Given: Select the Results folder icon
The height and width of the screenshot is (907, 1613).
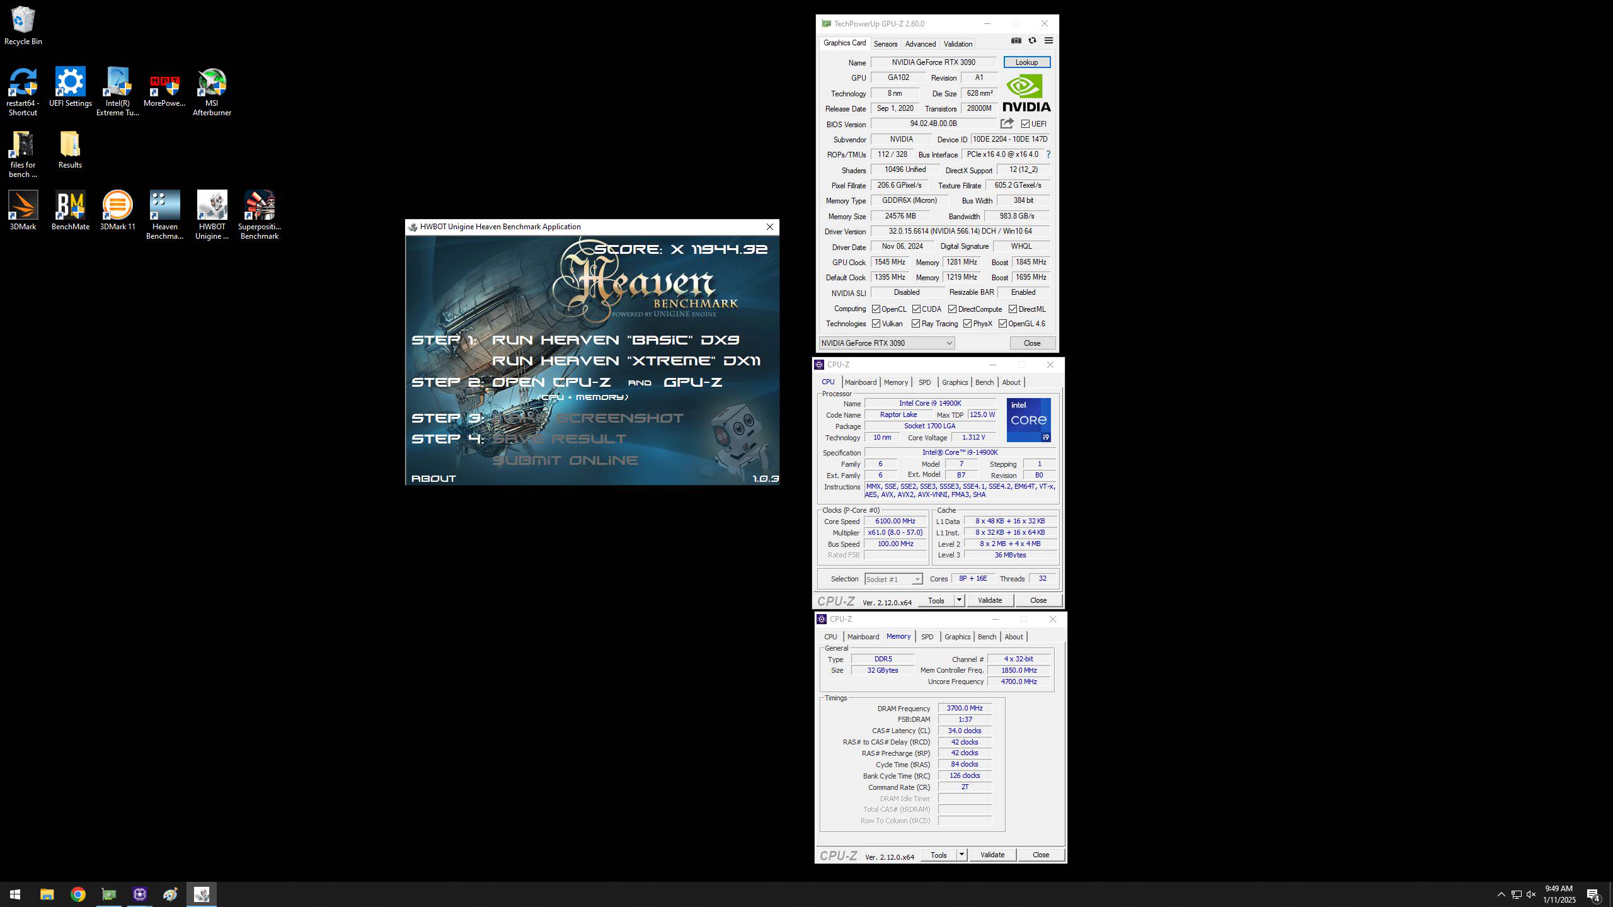Looking at the screenshot, I should point(70,150).
